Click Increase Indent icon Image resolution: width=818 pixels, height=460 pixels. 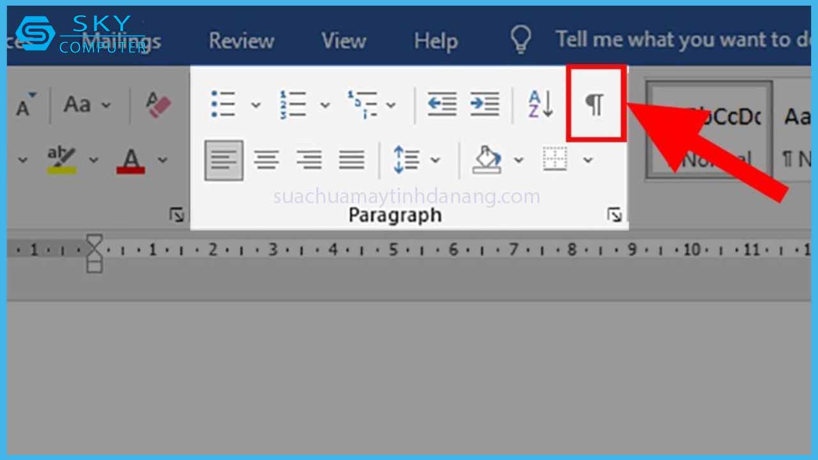pos(484,103)
